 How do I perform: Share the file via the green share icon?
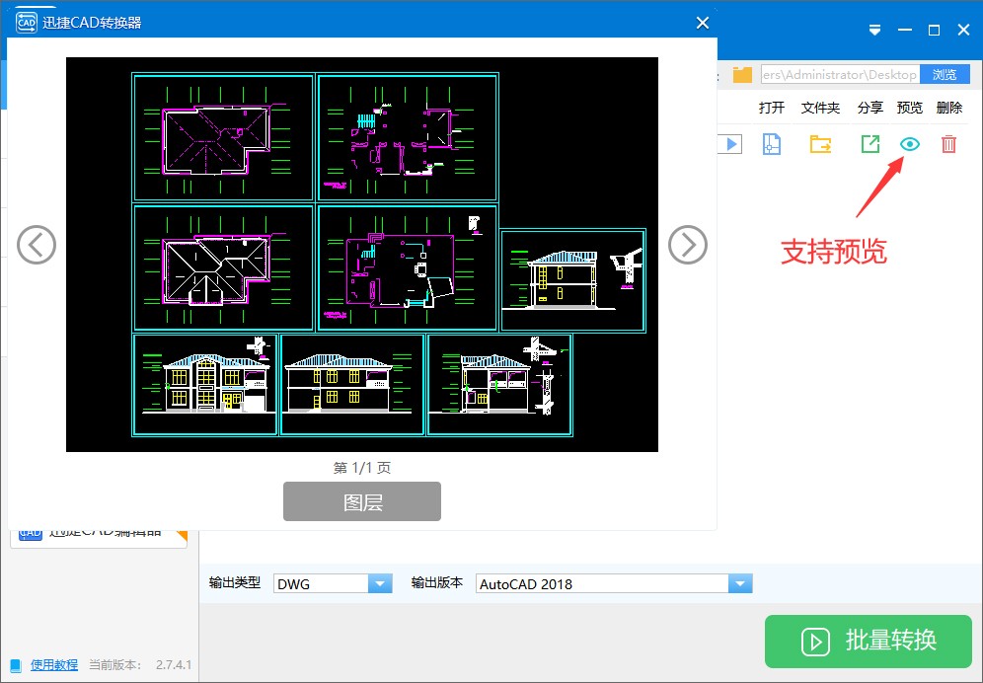870,143
